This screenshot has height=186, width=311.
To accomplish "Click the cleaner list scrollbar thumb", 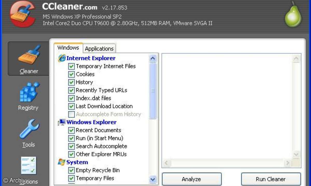I will 153,91.
